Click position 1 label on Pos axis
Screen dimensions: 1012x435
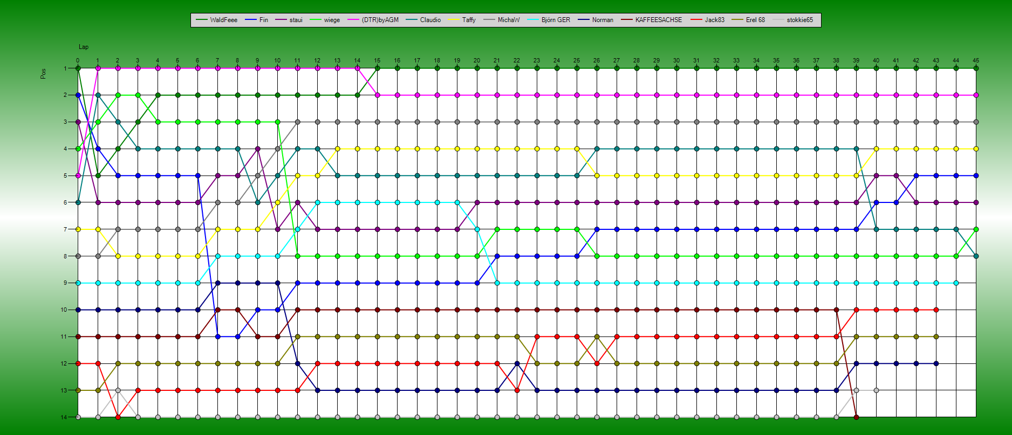point(65,68)
